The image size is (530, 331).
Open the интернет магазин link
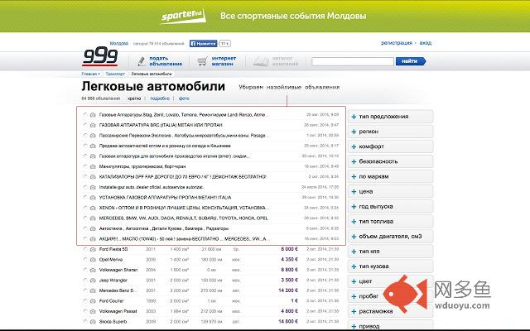(x=224, y=61)
